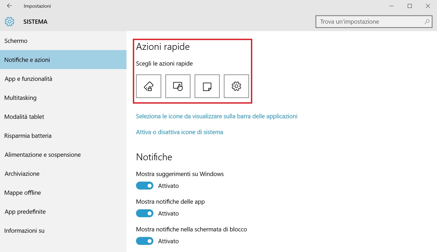Click the Notifiche heading
437x252 pixels.
[x=154, y=157]
